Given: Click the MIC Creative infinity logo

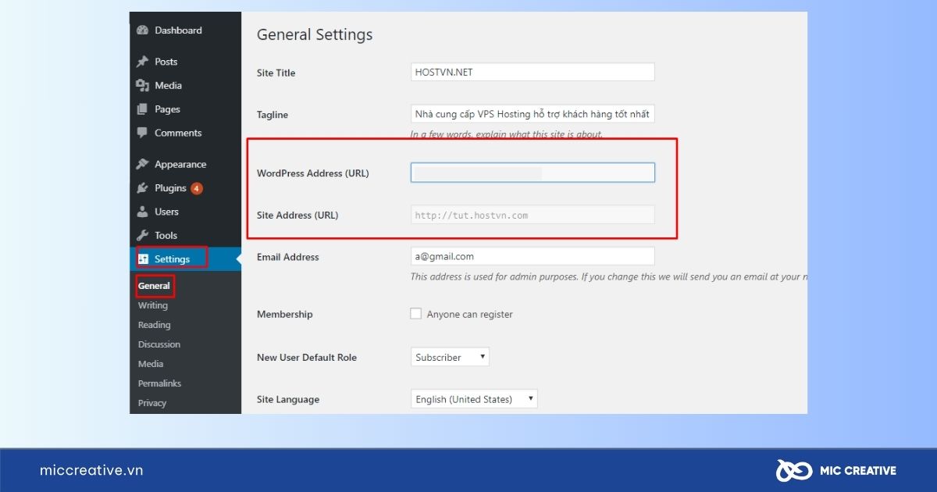Looking at the screenshot, I should tap(793, 470).
